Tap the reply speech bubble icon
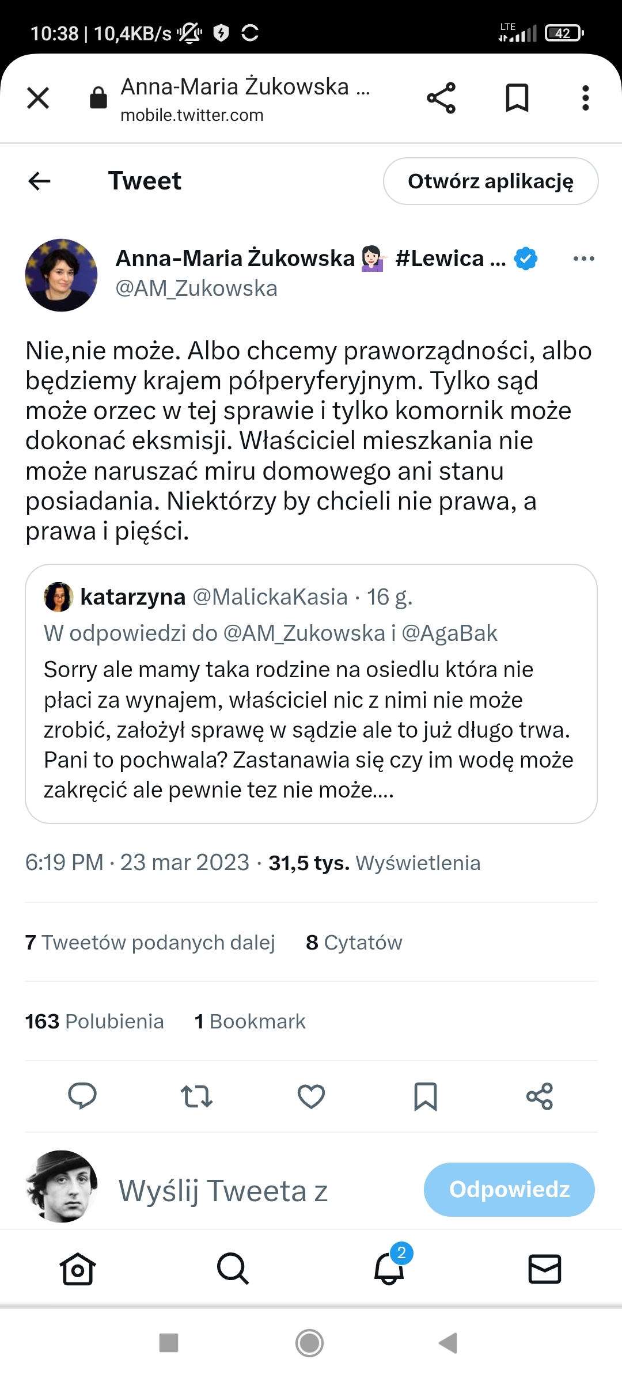622x1382 pixels. pyautogui.click(x=82, y=1096)
